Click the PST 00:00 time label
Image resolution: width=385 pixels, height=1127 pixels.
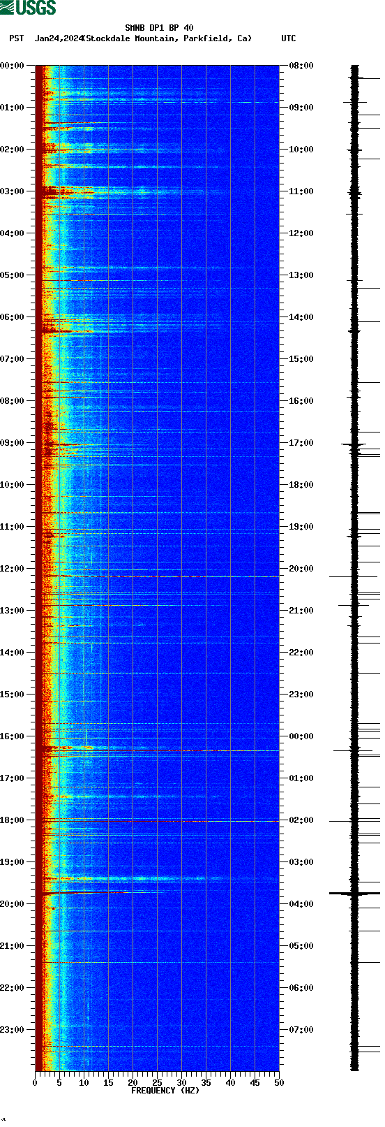(x=13, y=66)
